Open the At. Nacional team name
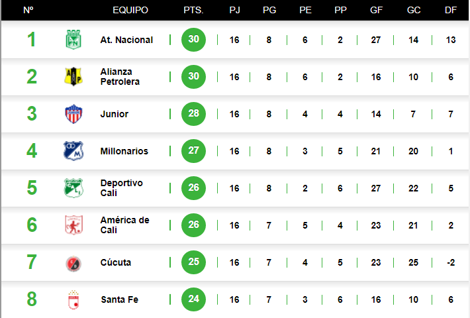The image size is (470, 318). pyautogui.click(x=126, y=40)
